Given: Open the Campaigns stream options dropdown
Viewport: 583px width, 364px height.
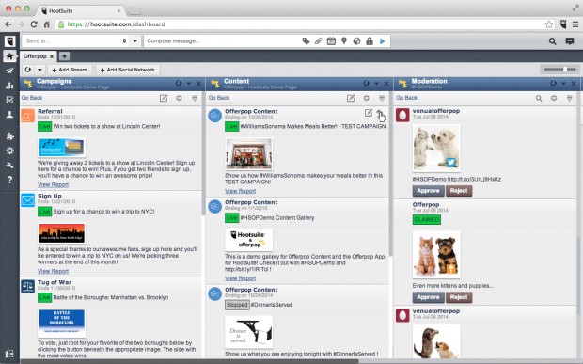Looking at the screenshot, I should (188, 84).
